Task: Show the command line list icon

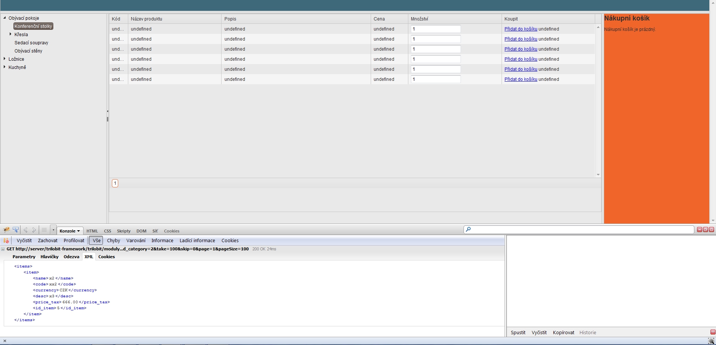Action: coord(44,230)
